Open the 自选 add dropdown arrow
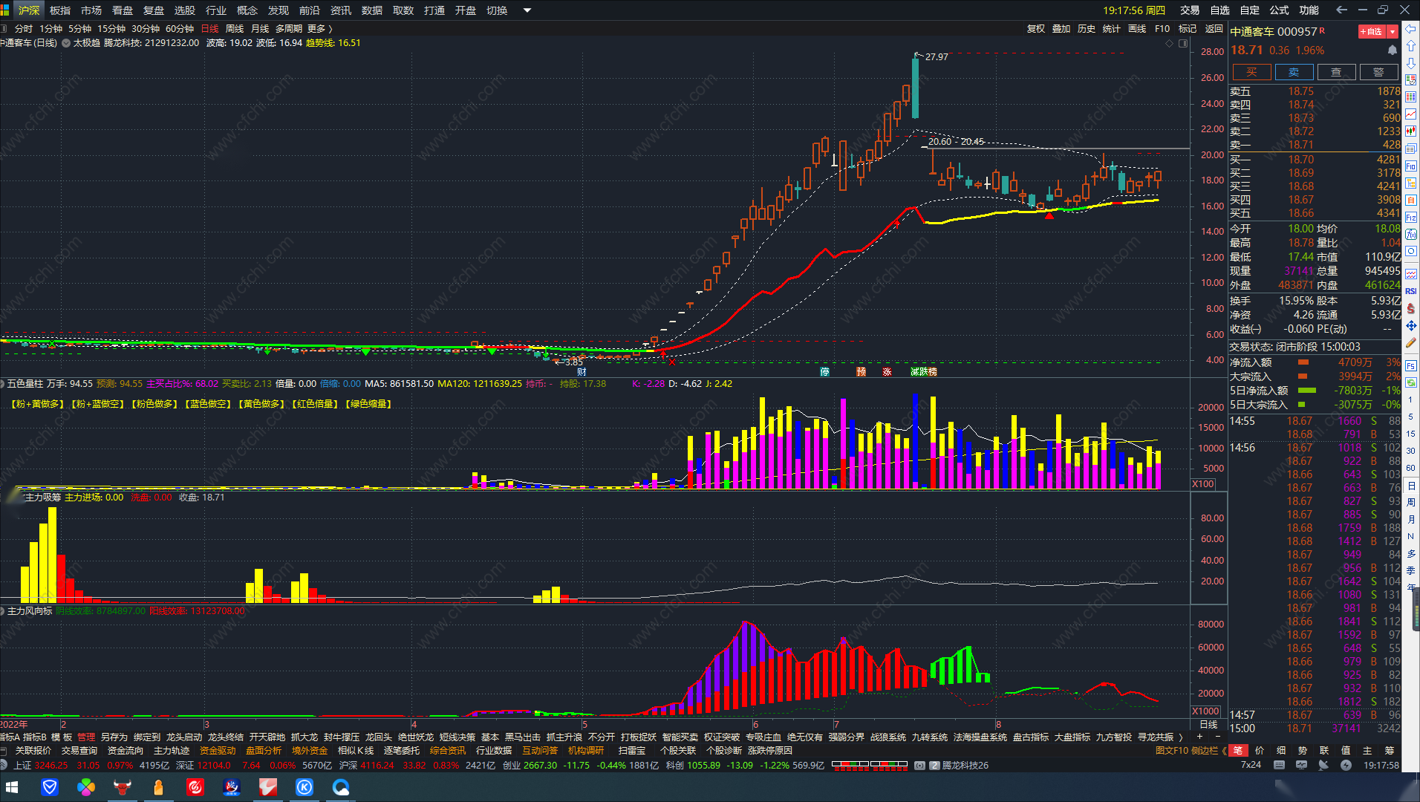1420x802 pixels. [x=1393, y=31]
